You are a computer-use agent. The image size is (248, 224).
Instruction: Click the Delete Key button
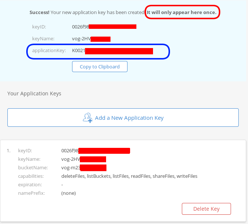coord(206,209)
